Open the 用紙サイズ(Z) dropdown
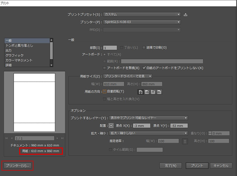The height and width of the screenshot is (176, 237). [128, 76]
